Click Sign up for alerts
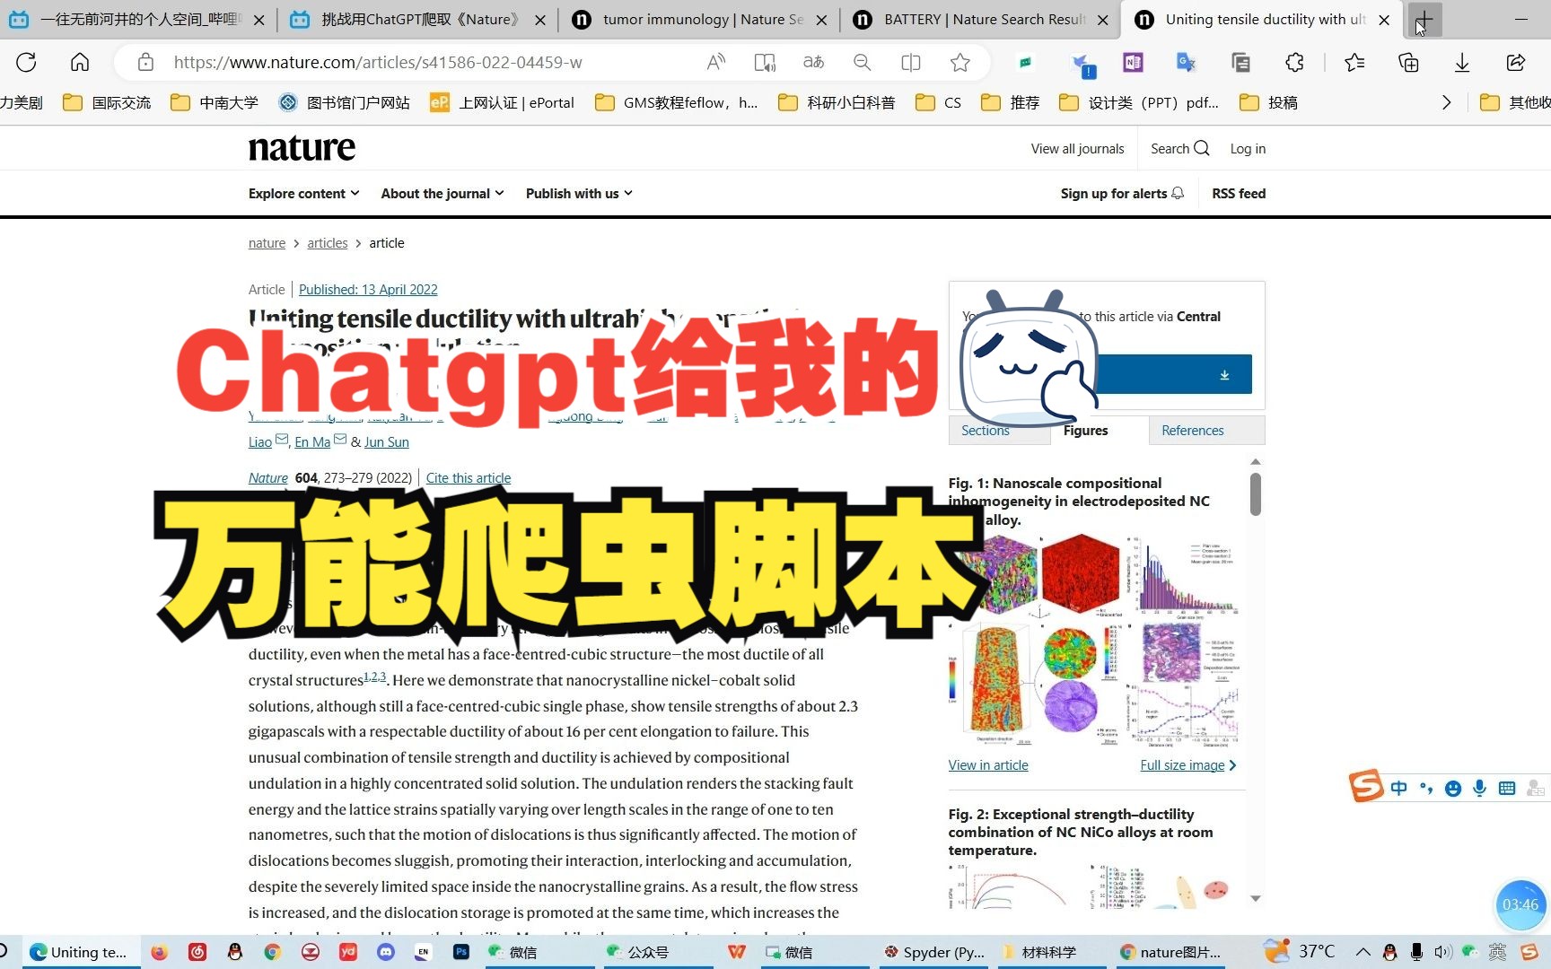The image size is (1551, 969). [x=1122, y=193]
